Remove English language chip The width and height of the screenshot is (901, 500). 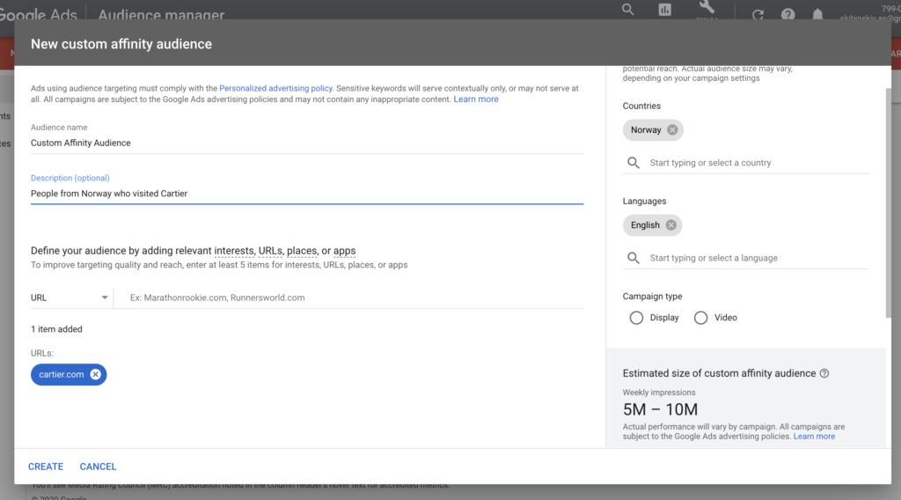tap(670, 225)
